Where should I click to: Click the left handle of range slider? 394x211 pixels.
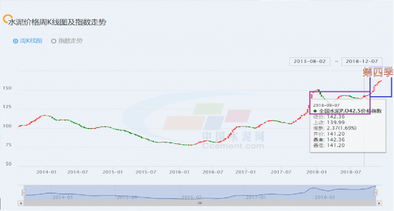click(24, 192)
